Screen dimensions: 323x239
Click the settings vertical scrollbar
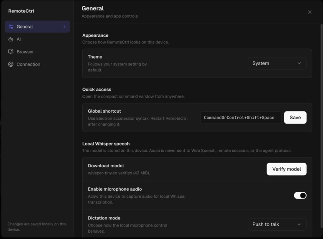pos(321,126)
